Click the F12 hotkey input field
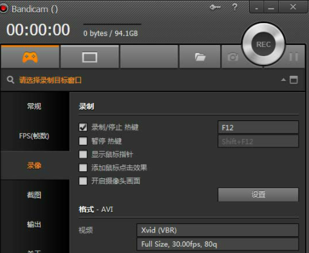Viewport: 309px width, 253px height. click(258, 127)
